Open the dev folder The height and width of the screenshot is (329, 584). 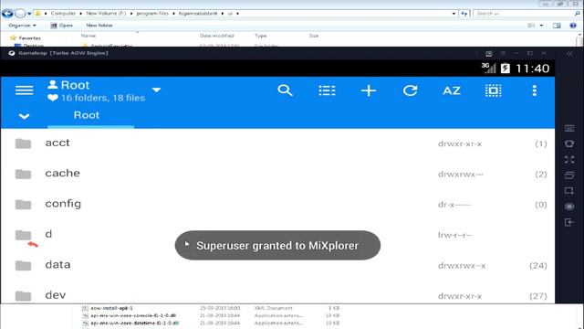point(277,294)
